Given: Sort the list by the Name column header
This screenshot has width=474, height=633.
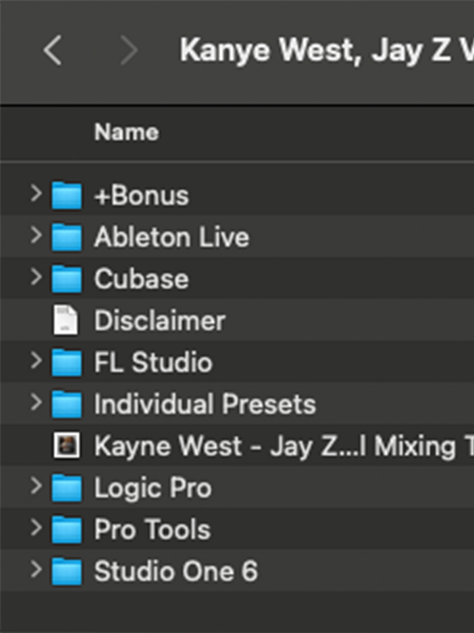Looking at the screenshot, I should pyautogui.click(x=126, y=133).
